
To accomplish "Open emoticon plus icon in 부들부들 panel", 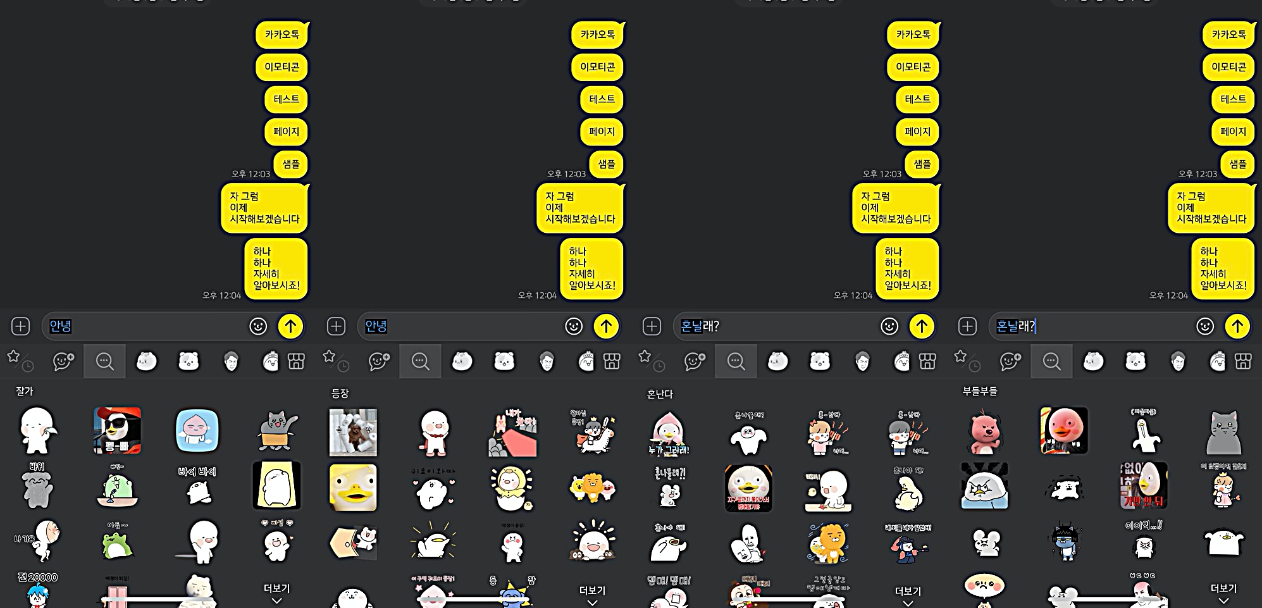I will (x=1010, y=361).
